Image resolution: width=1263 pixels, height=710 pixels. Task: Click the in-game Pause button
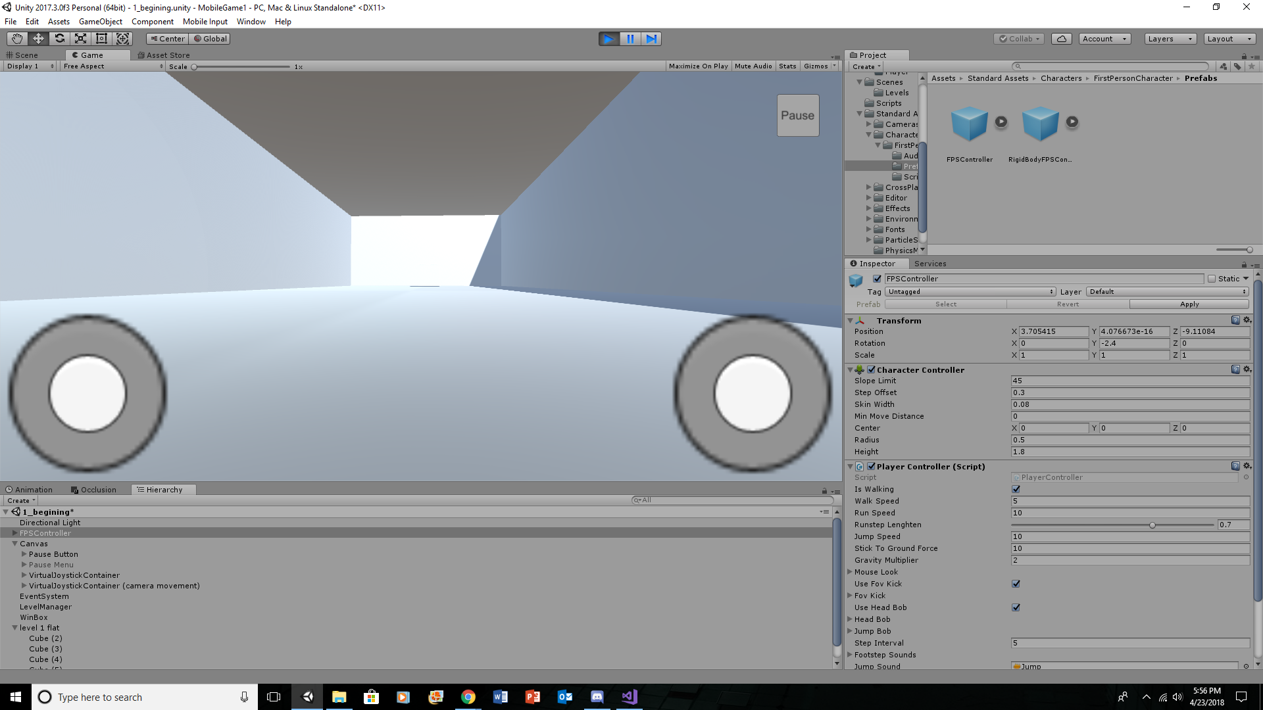(798, 116)
